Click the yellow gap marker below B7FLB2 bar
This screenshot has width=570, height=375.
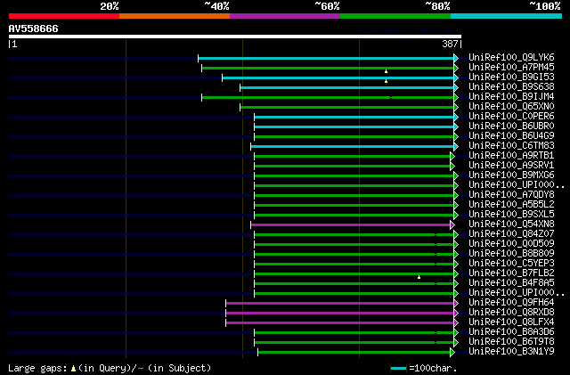pos(419,277)
